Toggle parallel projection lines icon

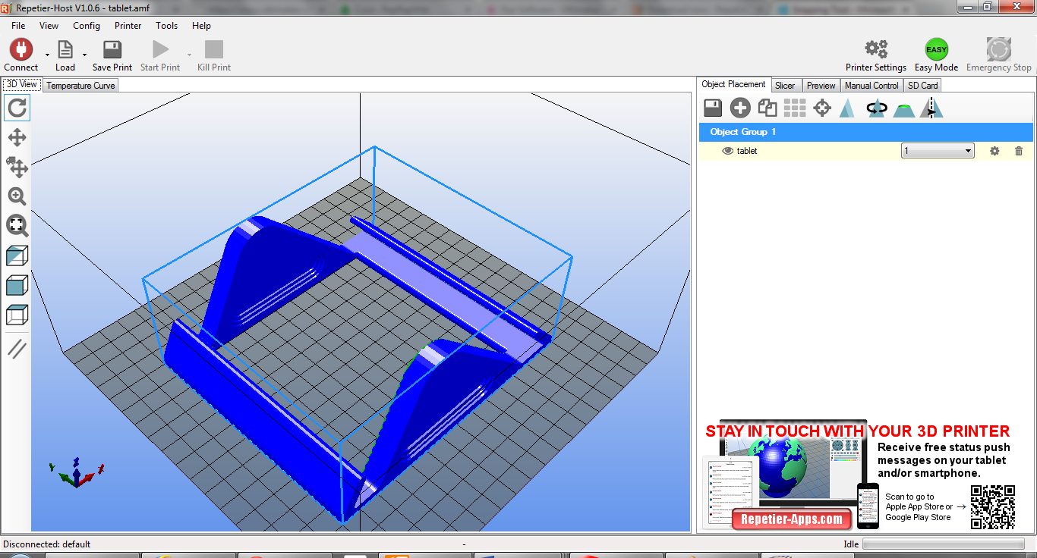click(x=17, y=349)
